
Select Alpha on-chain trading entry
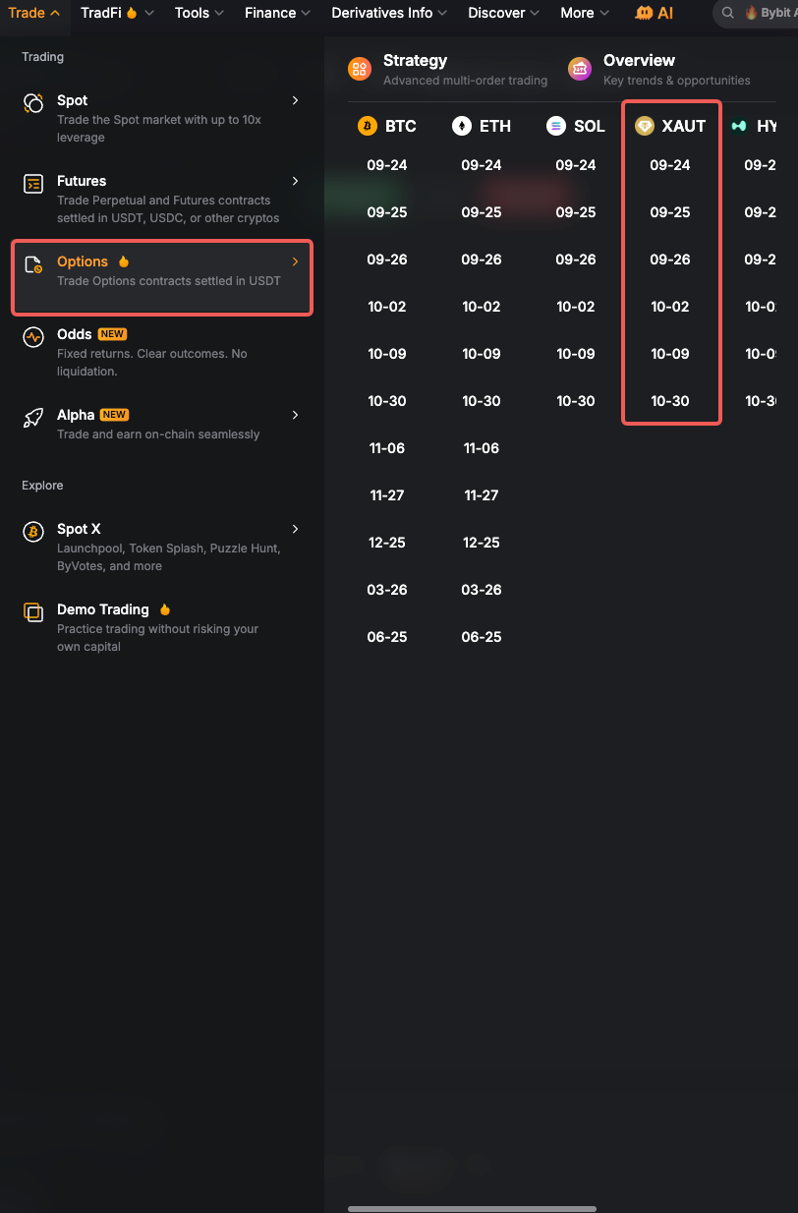[162, 424]
